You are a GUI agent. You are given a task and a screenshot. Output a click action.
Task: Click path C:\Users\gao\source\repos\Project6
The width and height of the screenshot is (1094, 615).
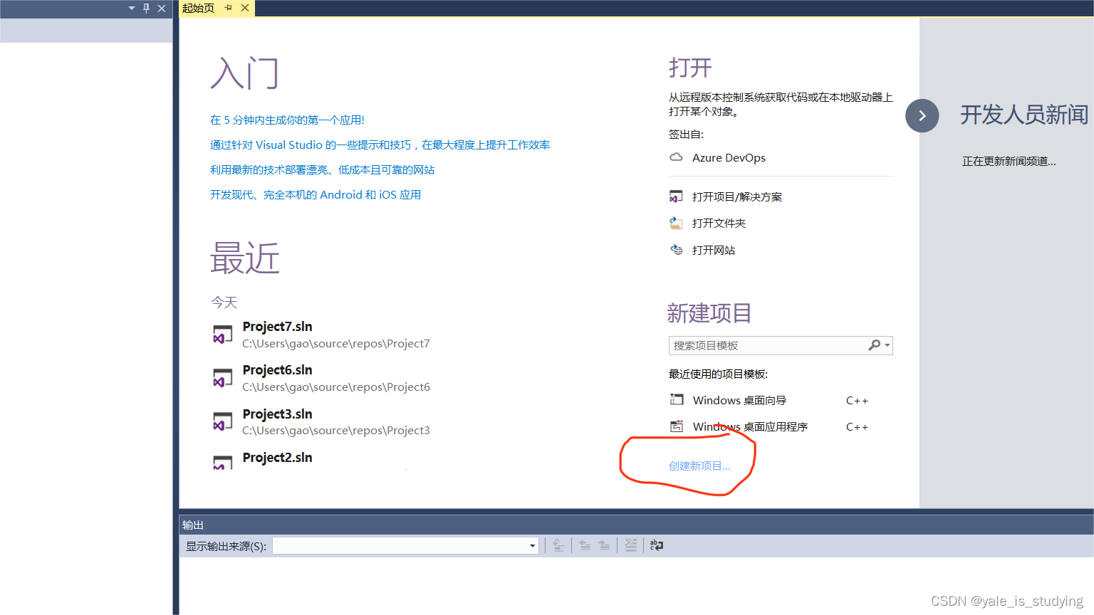[x=336, y=387]
